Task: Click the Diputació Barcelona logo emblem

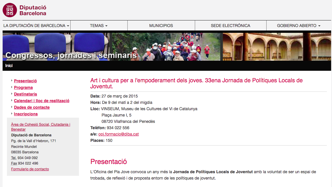Action: pos(10,10)
